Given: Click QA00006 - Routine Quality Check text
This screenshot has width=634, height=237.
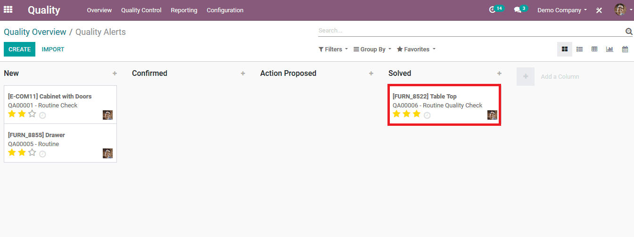Looking at the screenshot, I should point(437,106).
